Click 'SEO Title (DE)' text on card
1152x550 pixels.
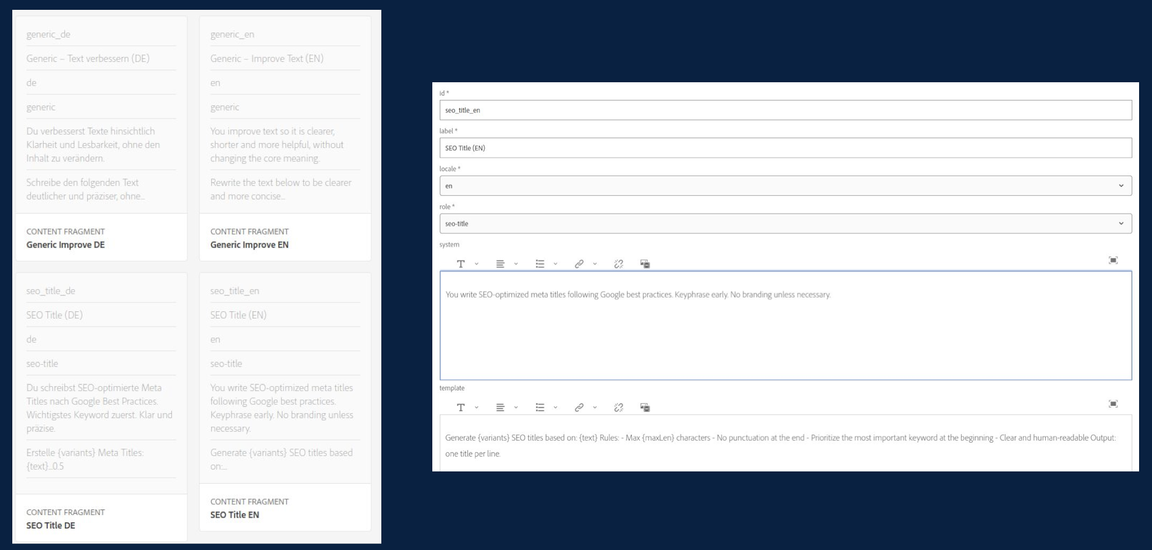[x=55, y=315]
